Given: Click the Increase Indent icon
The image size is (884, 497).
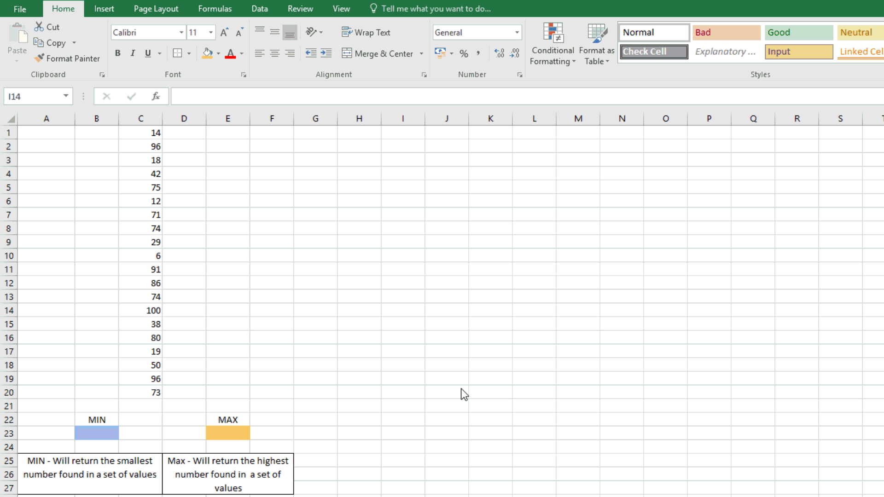Looking at the screenshot, I should pyautogui.click(x=326, y=53).
